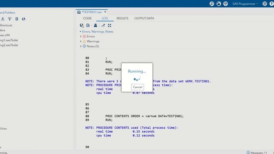Viewport: 274px width, 154px height.
Task: Switch to the CODE tab
Action: coord(87,18)
